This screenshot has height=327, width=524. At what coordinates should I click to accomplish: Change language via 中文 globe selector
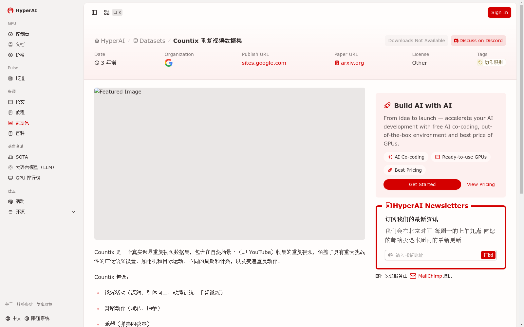click(13, 318)
